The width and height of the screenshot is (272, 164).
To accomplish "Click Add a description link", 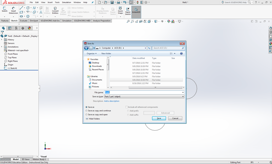I will [x=112, y=101].
